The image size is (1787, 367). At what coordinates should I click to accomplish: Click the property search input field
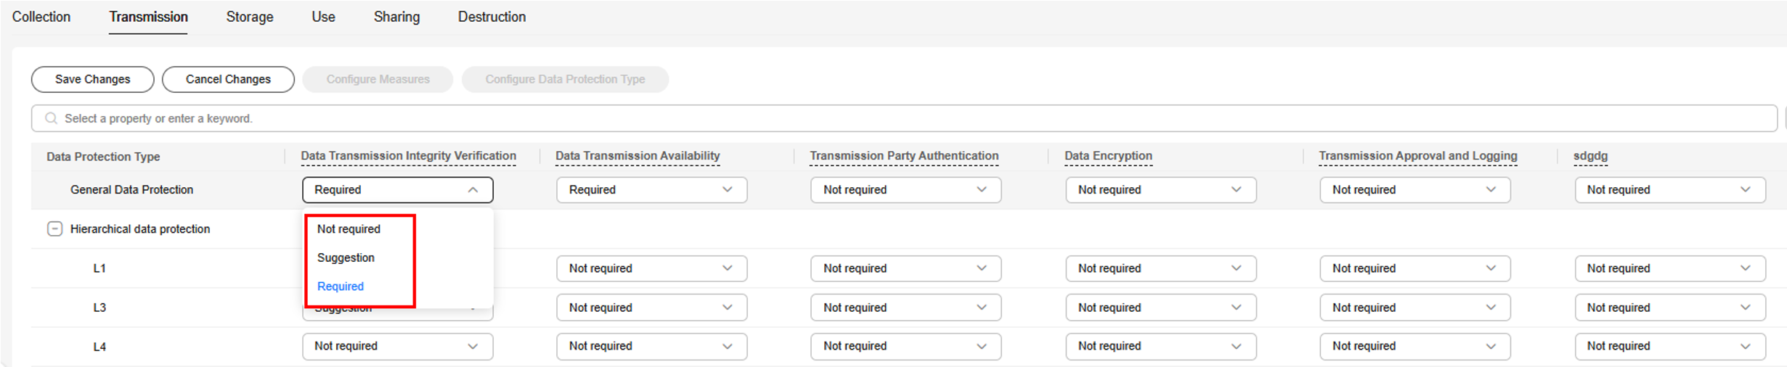tap(871, 118)
